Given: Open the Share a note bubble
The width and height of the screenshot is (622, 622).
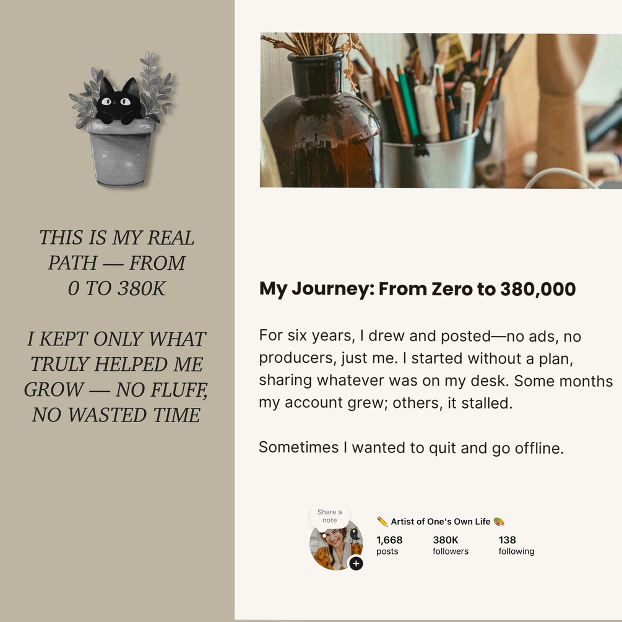Looking at the screenshot, I should click(329, 516).
